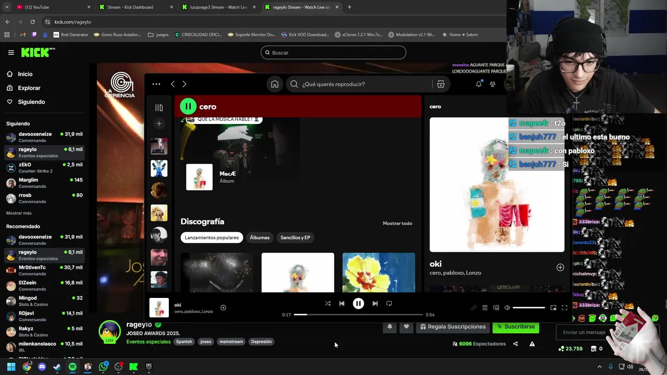Share the stream with the share icon
The width and height of the screenshot is (667, 375).
point(515,344)
